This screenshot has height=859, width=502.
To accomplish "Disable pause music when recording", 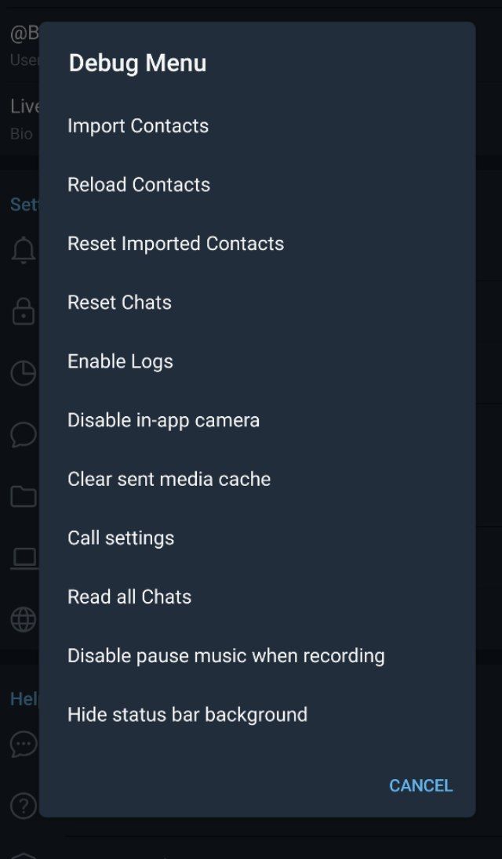I will (x=226, y=655).
